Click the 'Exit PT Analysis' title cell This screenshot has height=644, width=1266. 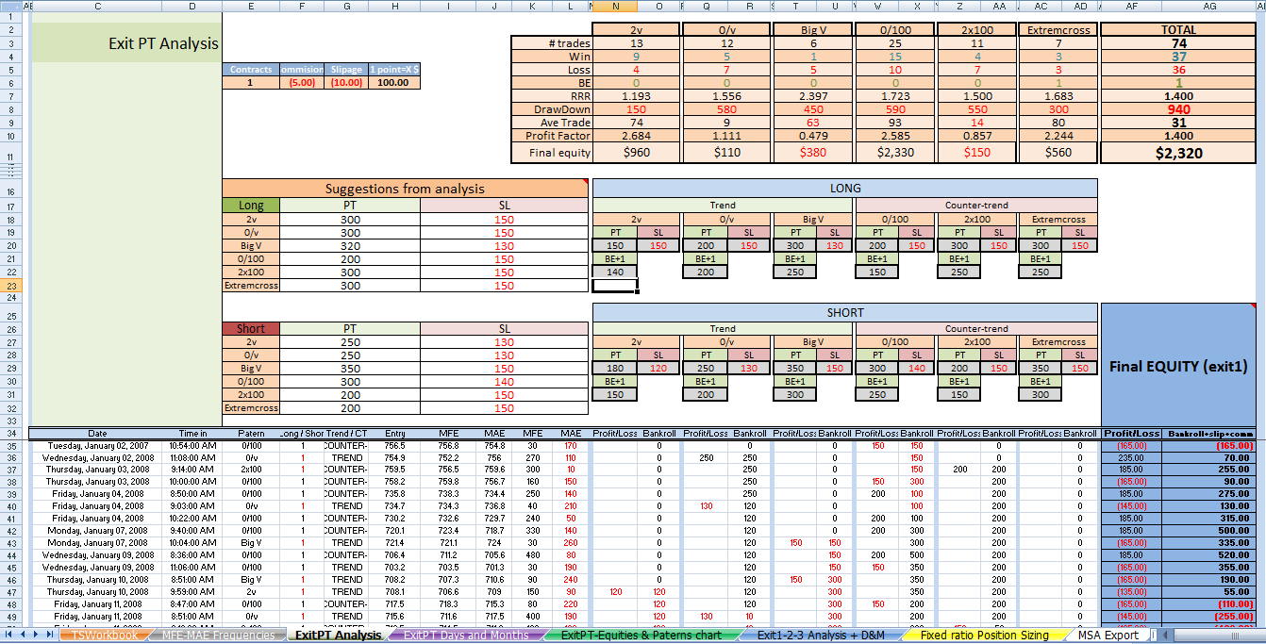(x=126, y=43)
